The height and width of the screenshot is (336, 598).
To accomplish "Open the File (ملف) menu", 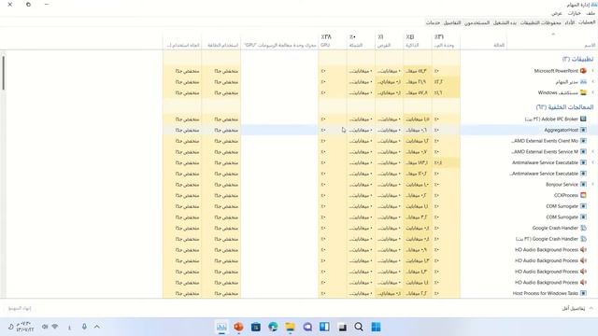I will click(591, 13).
